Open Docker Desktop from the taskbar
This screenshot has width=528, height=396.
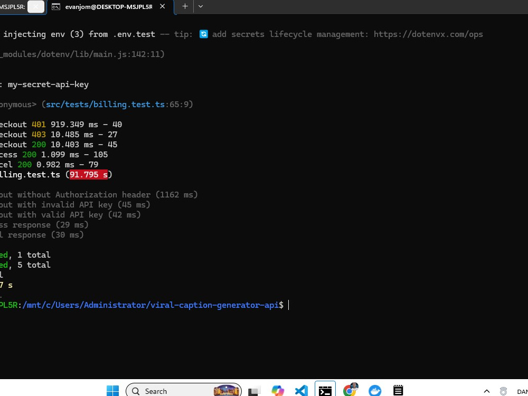coord(375,391)
